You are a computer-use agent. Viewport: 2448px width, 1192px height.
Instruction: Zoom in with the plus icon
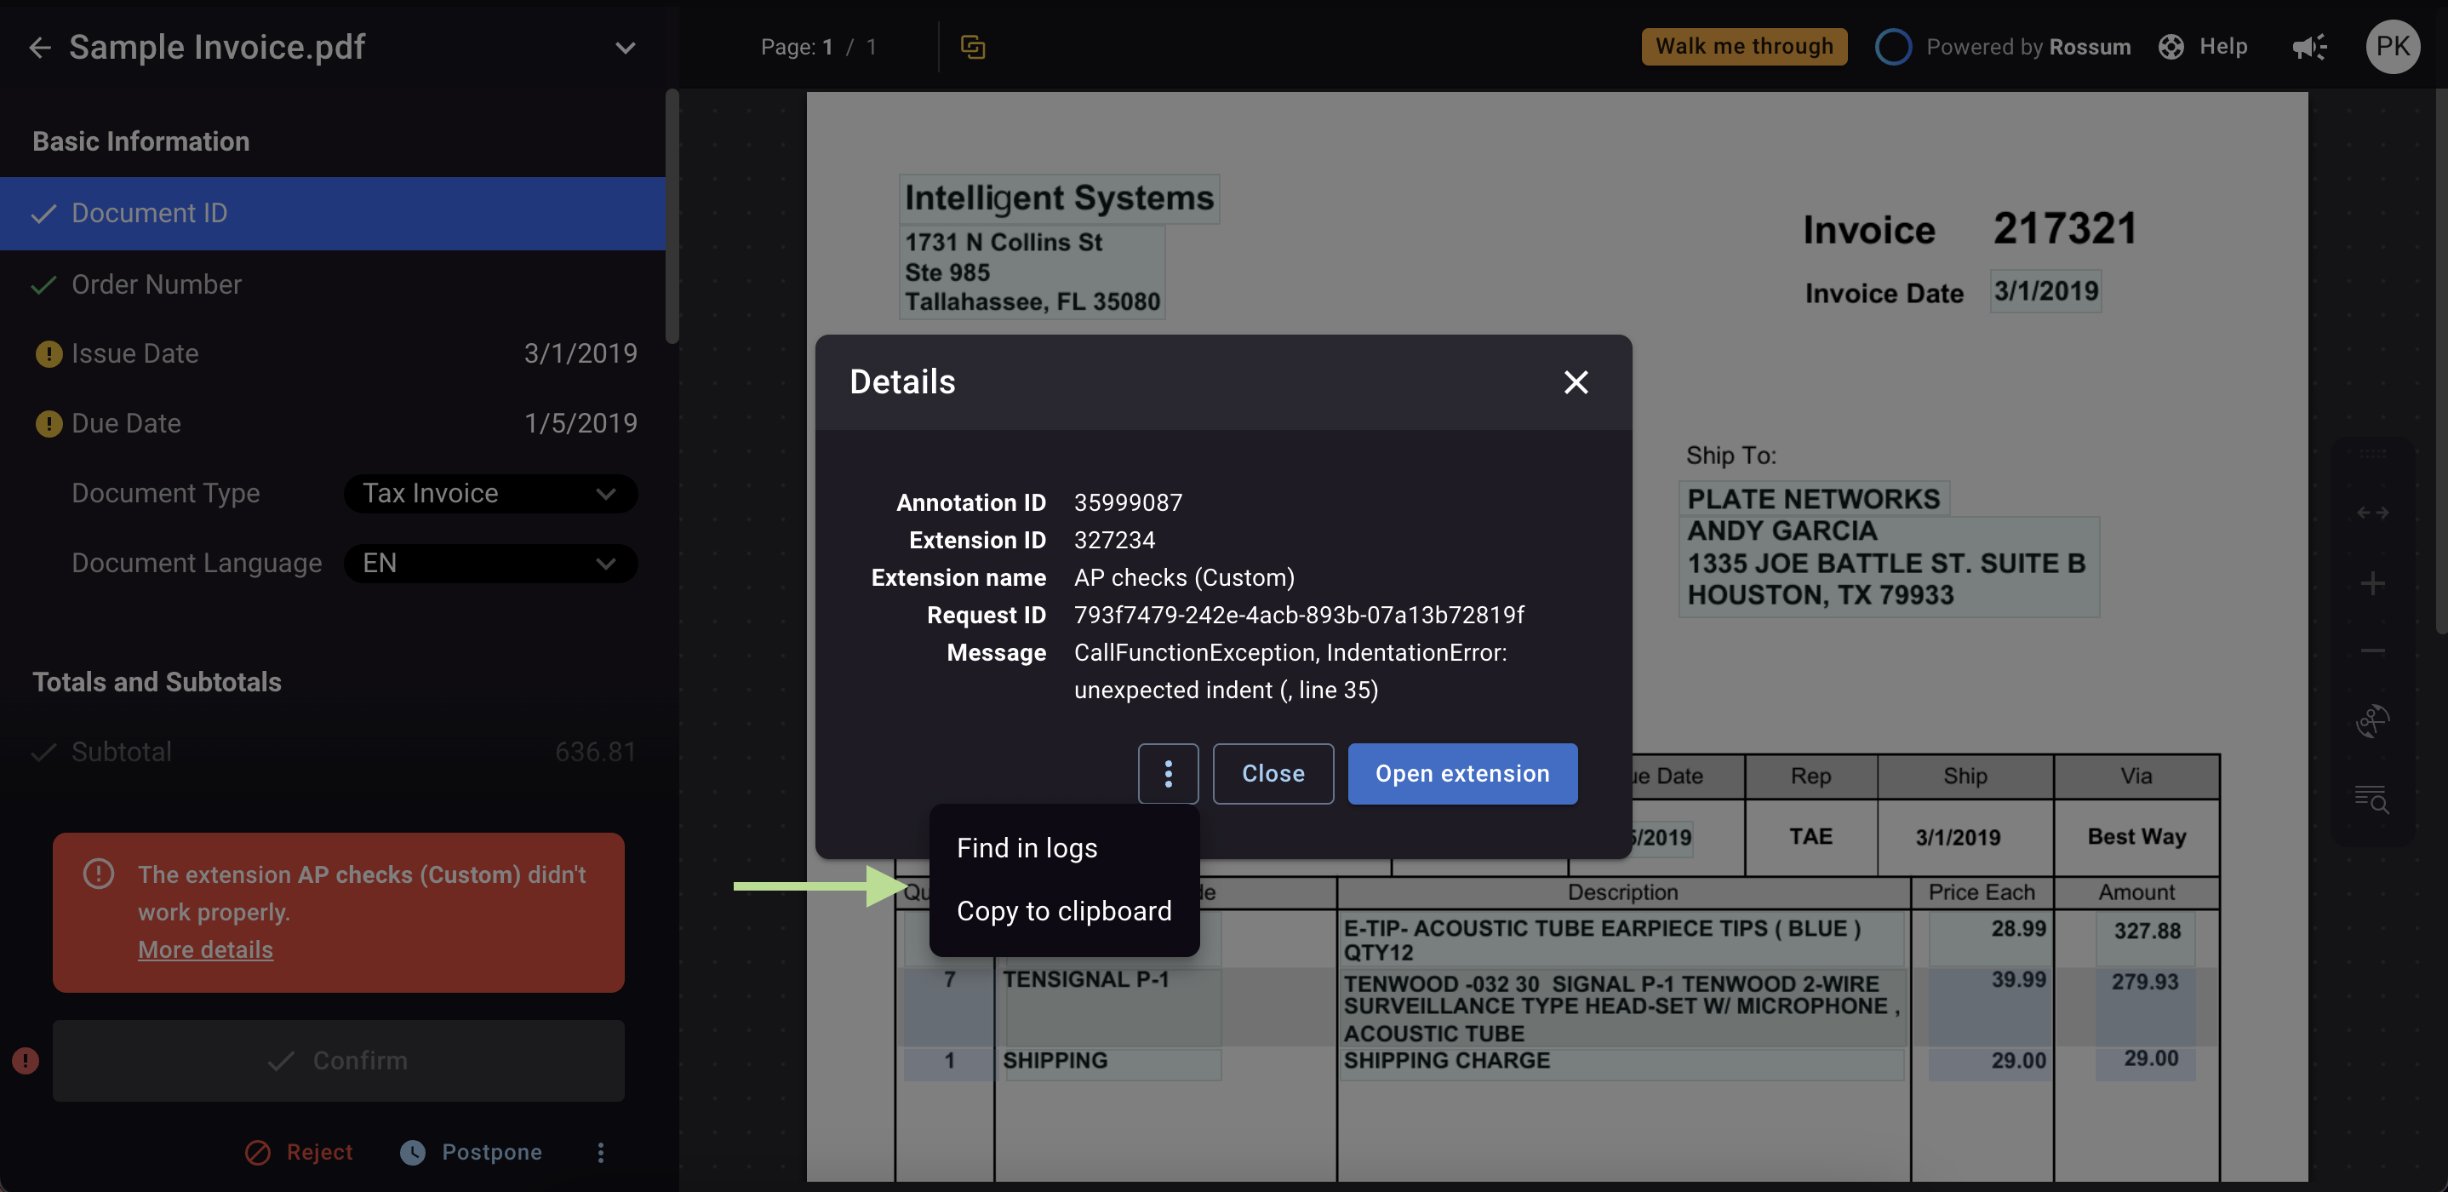(2372, 582)
